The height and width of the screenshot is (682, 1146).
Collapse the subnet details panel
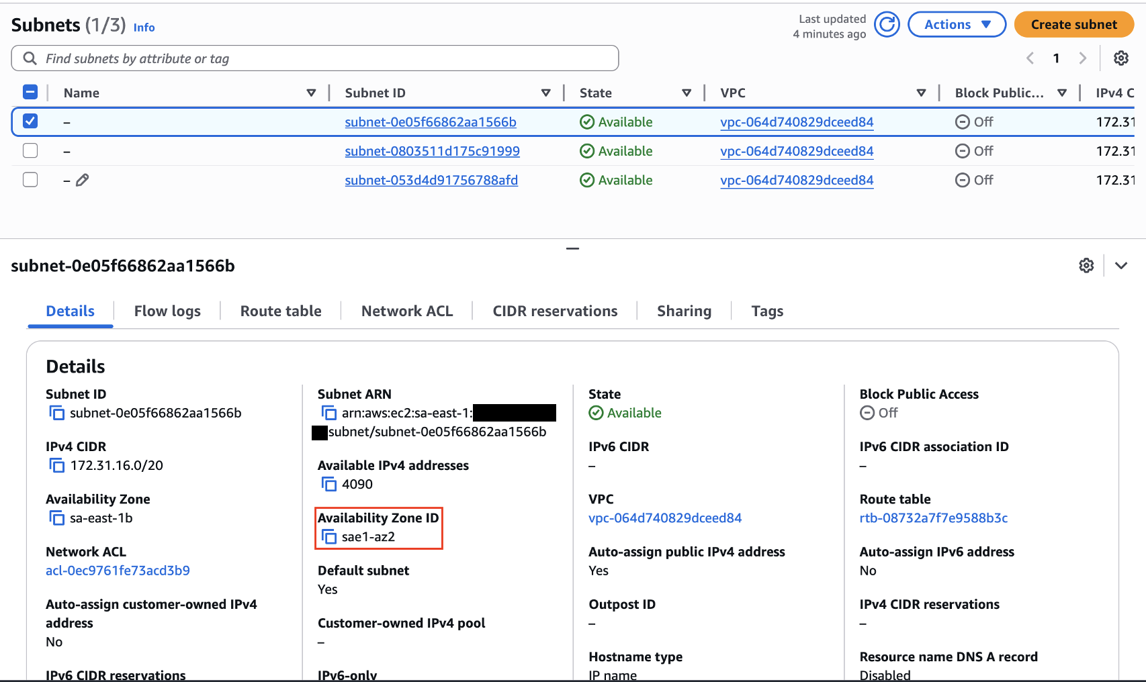tap(572, 248)
